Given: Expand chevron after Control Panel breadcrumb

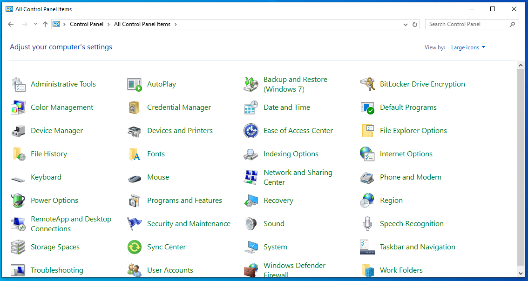Looking at the screenshot, I should point(109,24).
